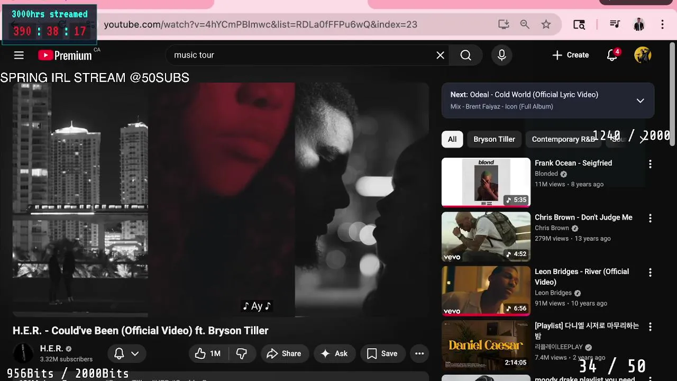Visit the Leon Bridges channel name

[x=553, y=293]
